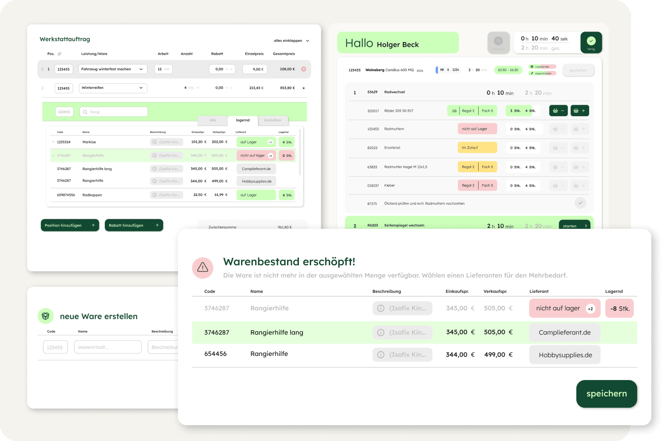Click the fertig checkmark icon
Viewport: 664px width, 441px height.
coord(591,41)
